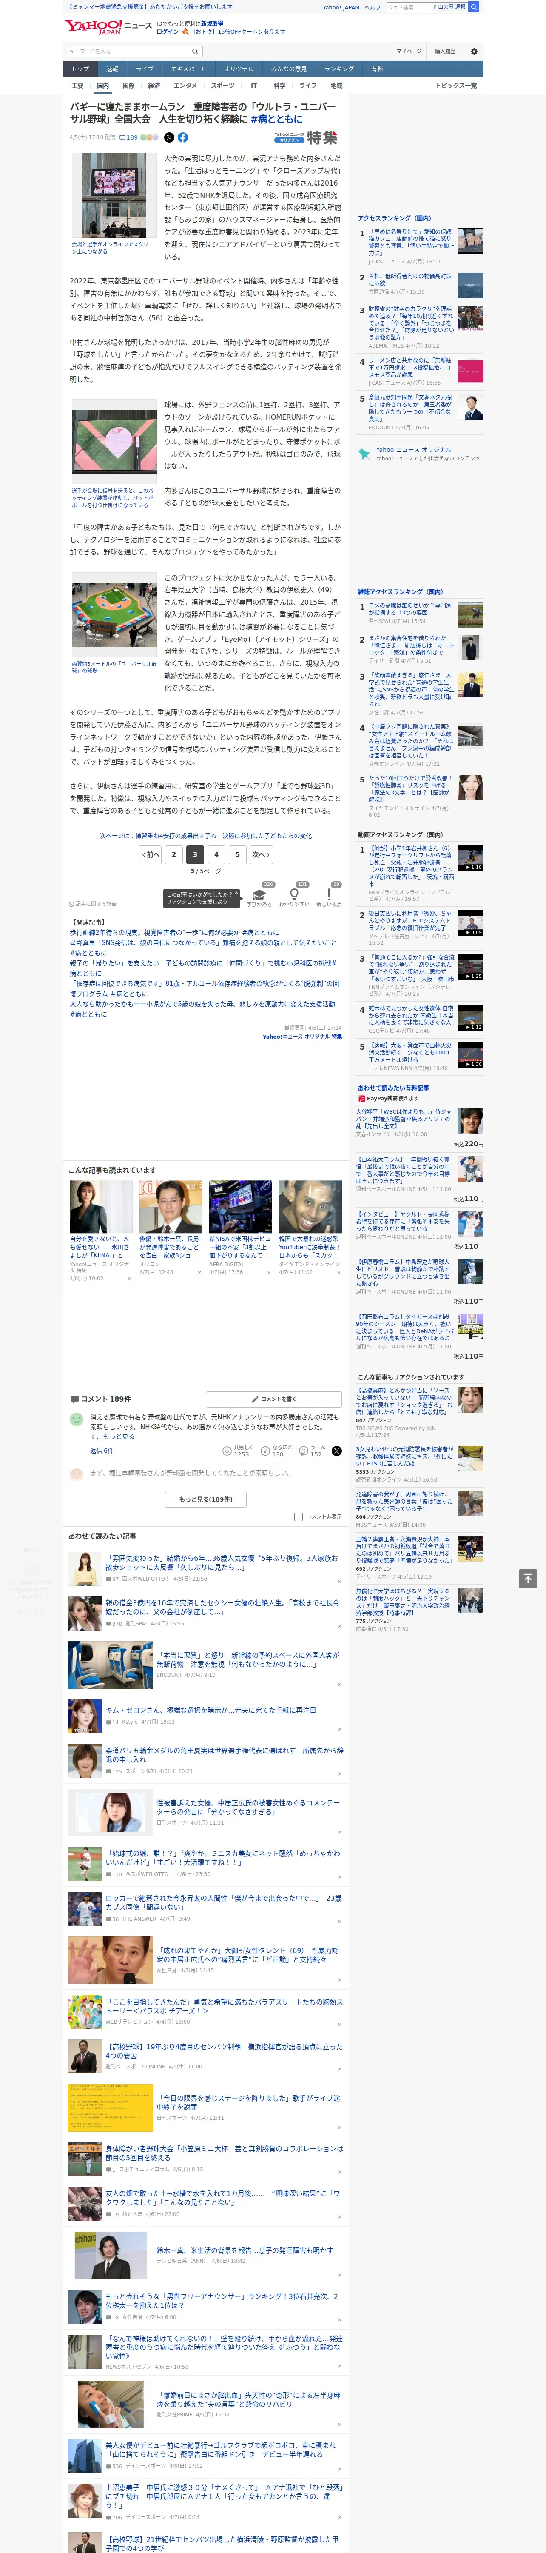Screen dimensions: 546x2553
Task: Toggle the コメント非表示 checkbox
Action: 298,1516
